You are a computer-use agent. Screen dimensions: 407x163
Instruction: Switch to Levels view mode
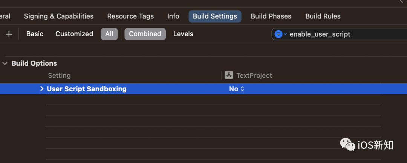coord(183,34)
